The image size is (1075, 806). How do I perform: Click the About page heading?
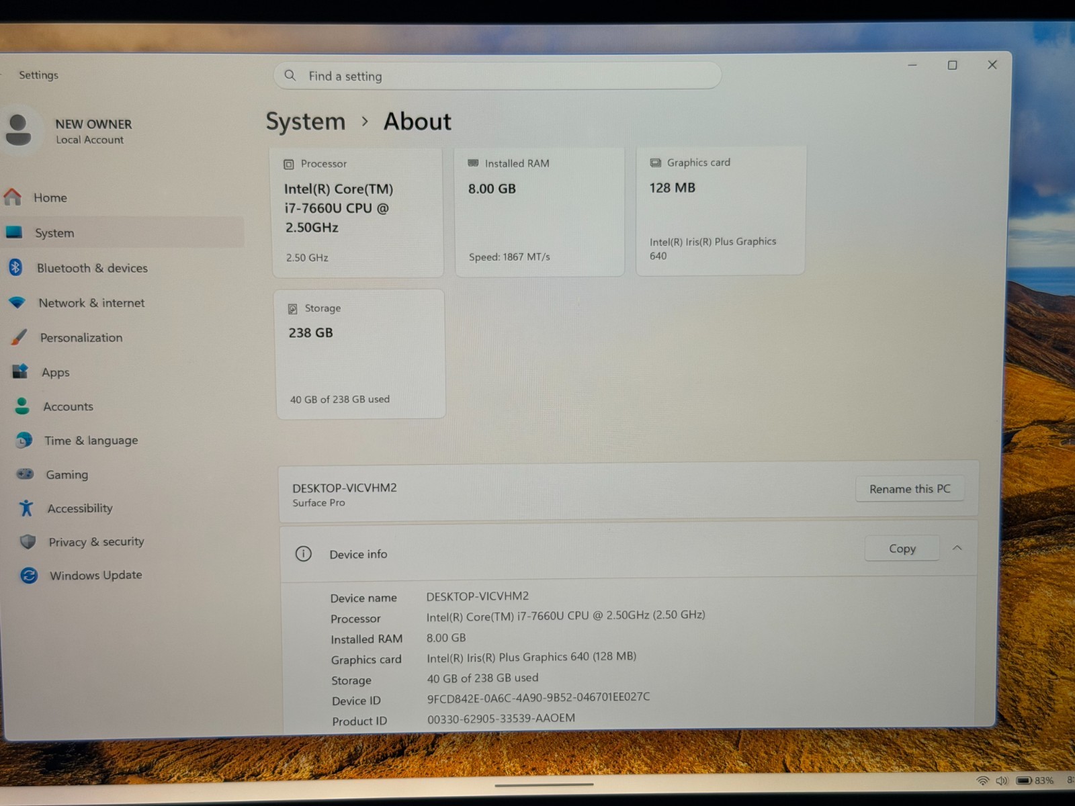(417, 122)
